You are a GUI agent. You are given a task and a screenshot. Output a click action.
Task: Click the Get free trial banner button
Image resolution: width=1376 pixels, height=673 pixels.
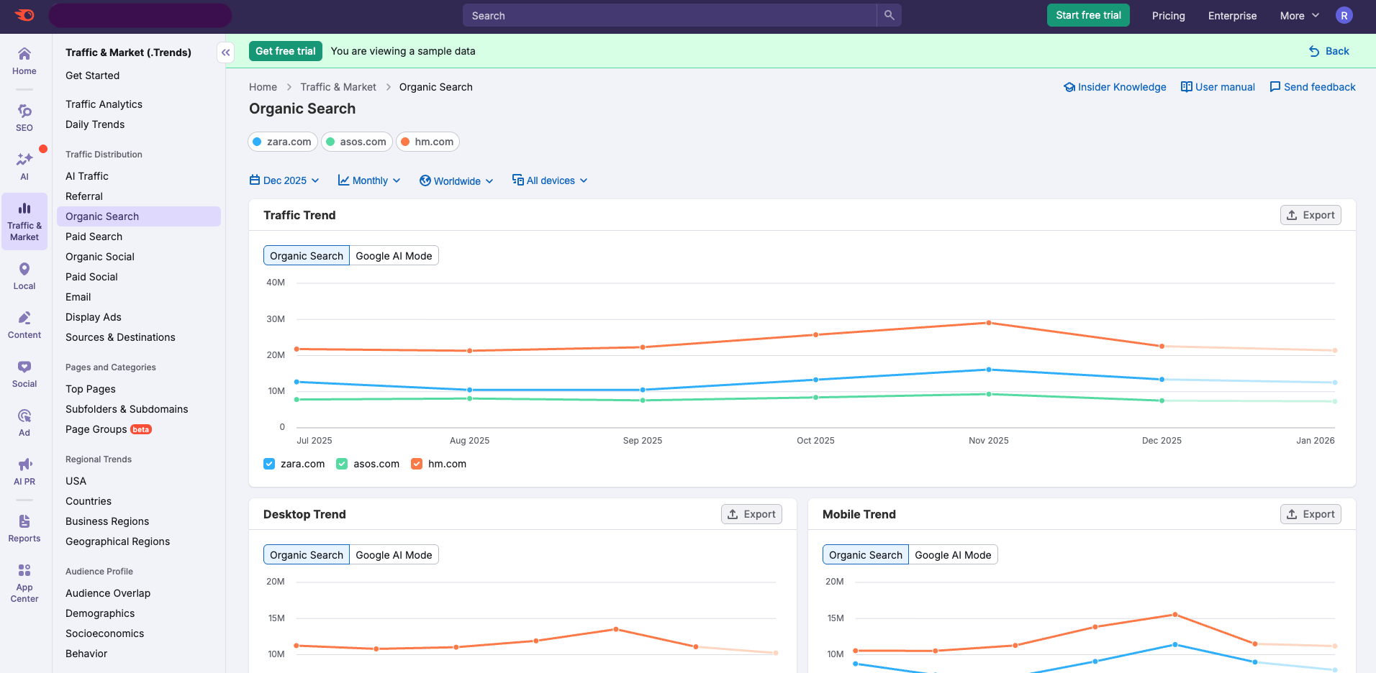click(x=286, y=51)
